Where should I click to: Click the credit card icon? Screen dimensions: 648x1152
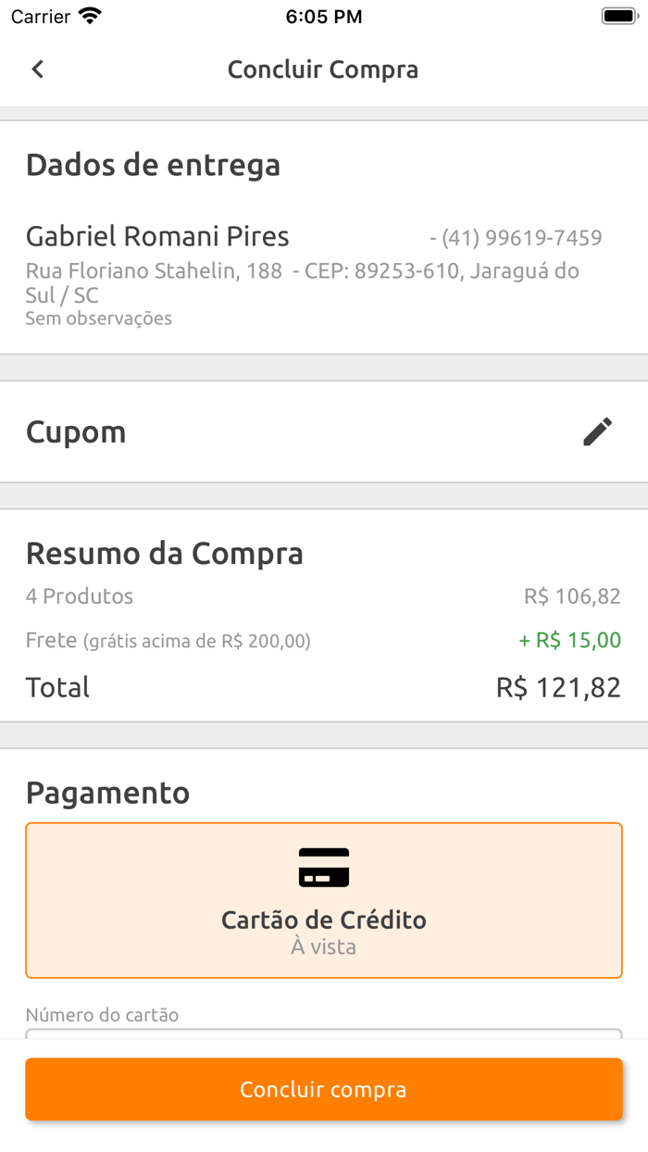click(x=323, y=868)
